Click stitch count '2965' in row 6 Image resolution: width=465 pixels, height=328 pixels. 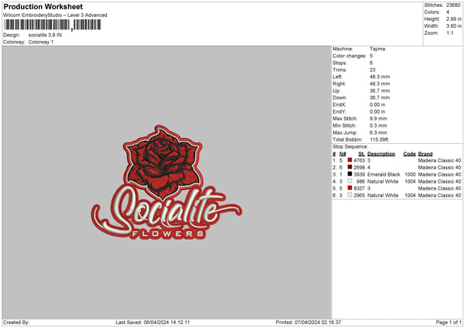tap(359, 196)
